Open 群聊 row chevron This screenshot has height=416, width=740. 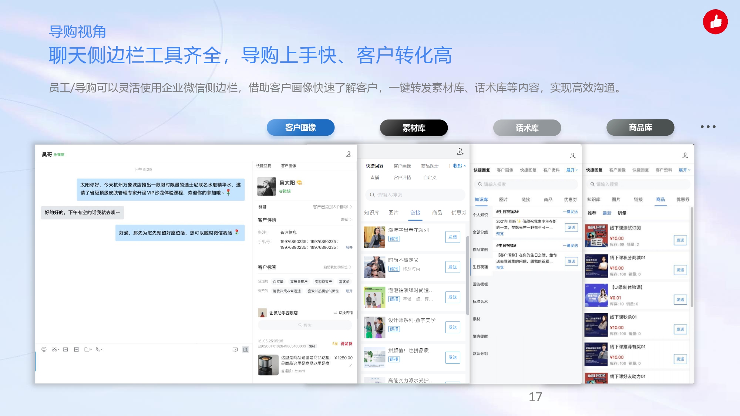pos(351,207)
